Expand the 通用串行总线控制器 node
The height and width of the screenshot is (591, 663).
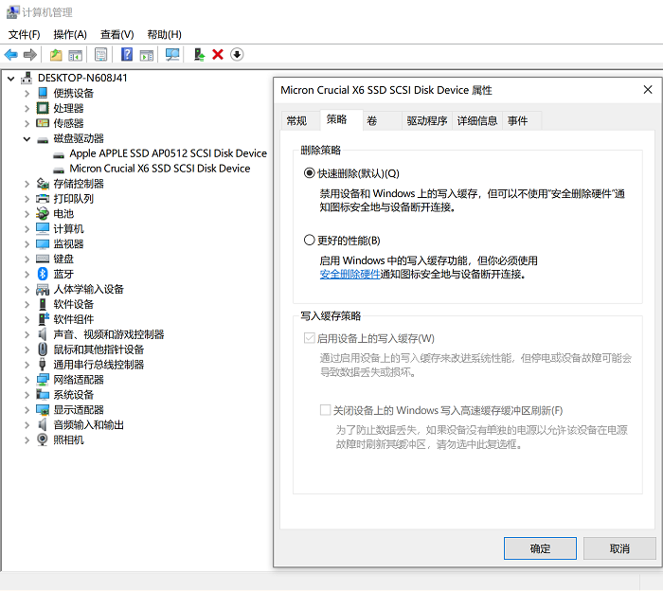click(27, 365)
